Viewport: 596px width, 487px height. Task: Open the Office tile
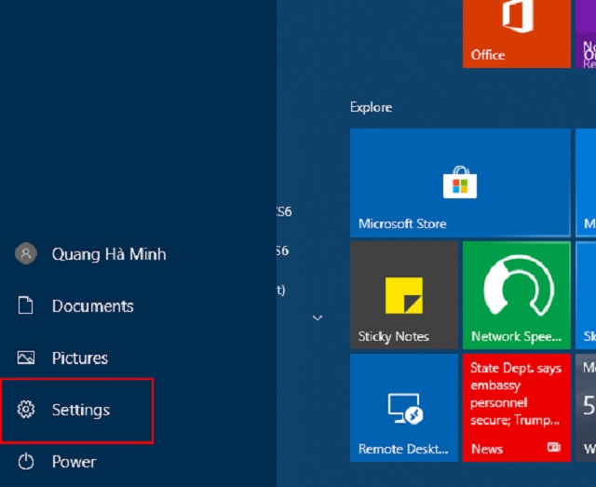516,34
